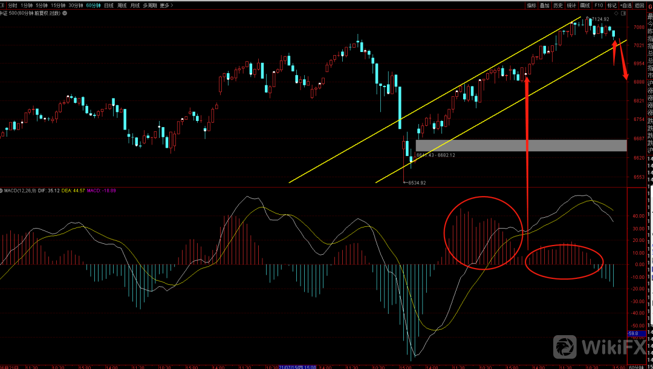Click the 指标 indicator button
The width and height of the screenshot is (653, 369).
[x=531, y=5]
